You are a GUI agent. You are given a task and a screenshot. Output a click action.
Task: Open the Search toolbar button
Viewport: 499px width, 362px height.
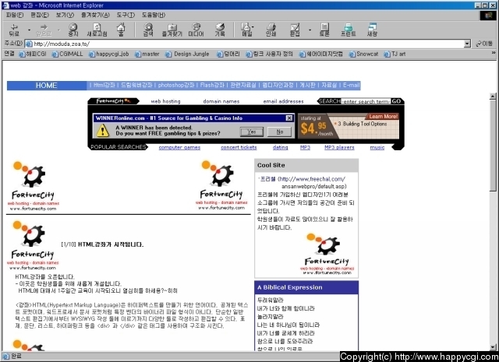(x=148, y=30)
